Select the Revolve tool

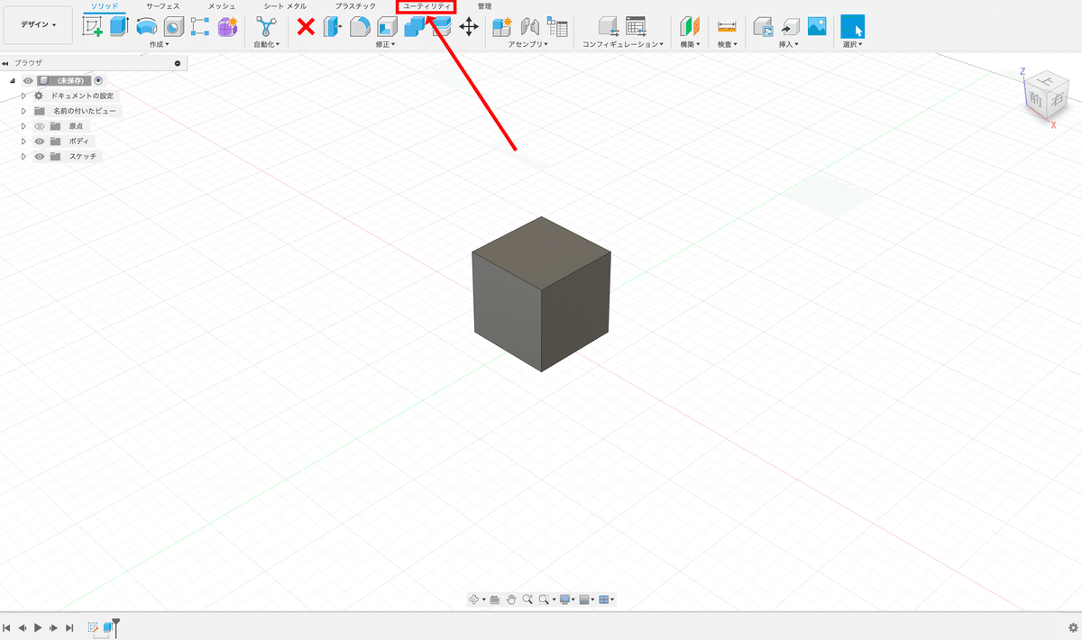click(x=146, y=27)
